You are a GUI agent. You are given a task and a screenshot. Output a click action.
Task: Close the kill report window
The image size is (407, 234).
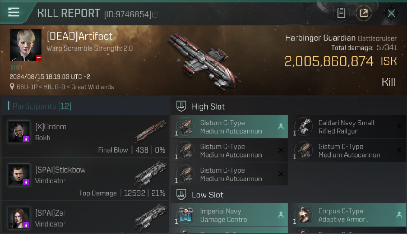point(391,13)
